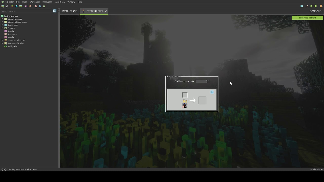
Task: Open the Resources menu
Action: [x=47, y=2]
